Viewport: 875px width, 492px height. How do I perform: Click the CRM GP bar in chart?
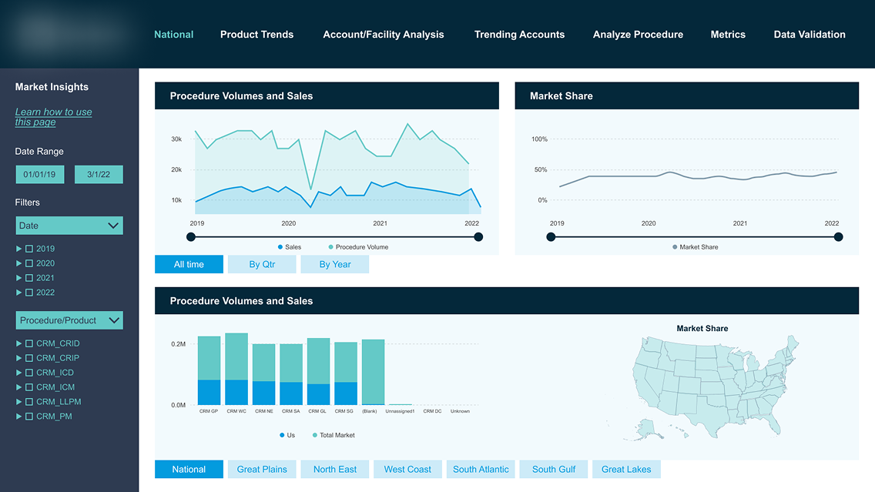coord(210,370)
